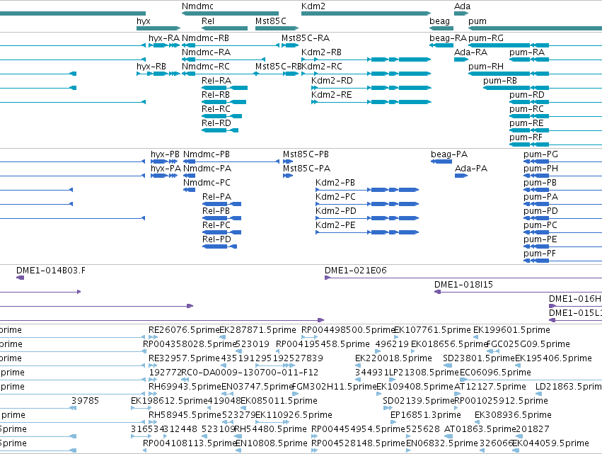Select the Rel gene label
This screenshot has height=454, width=602.
[208, 21]
